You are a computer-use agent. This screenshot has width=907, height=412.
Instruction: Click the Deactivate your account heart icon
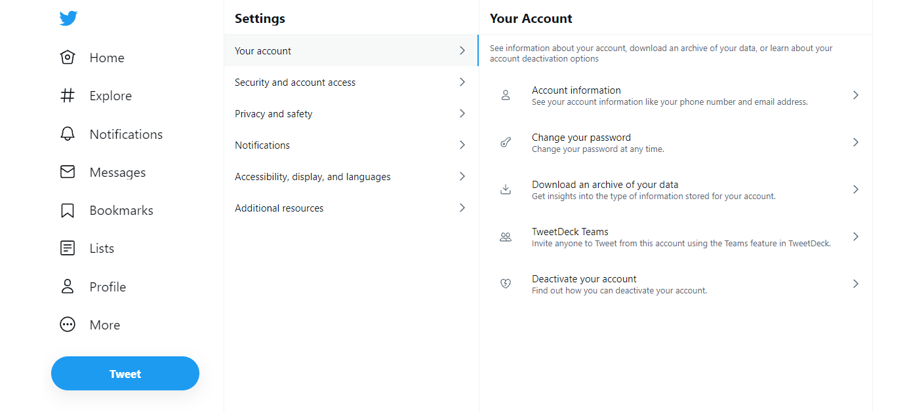tap(506, 284)
